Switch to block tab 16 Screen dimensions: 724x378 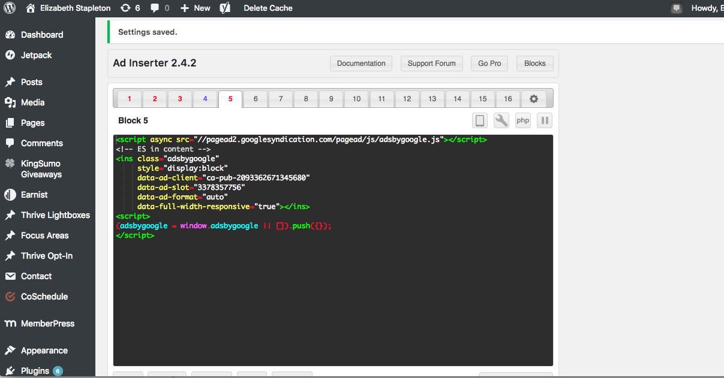(508, 99)
